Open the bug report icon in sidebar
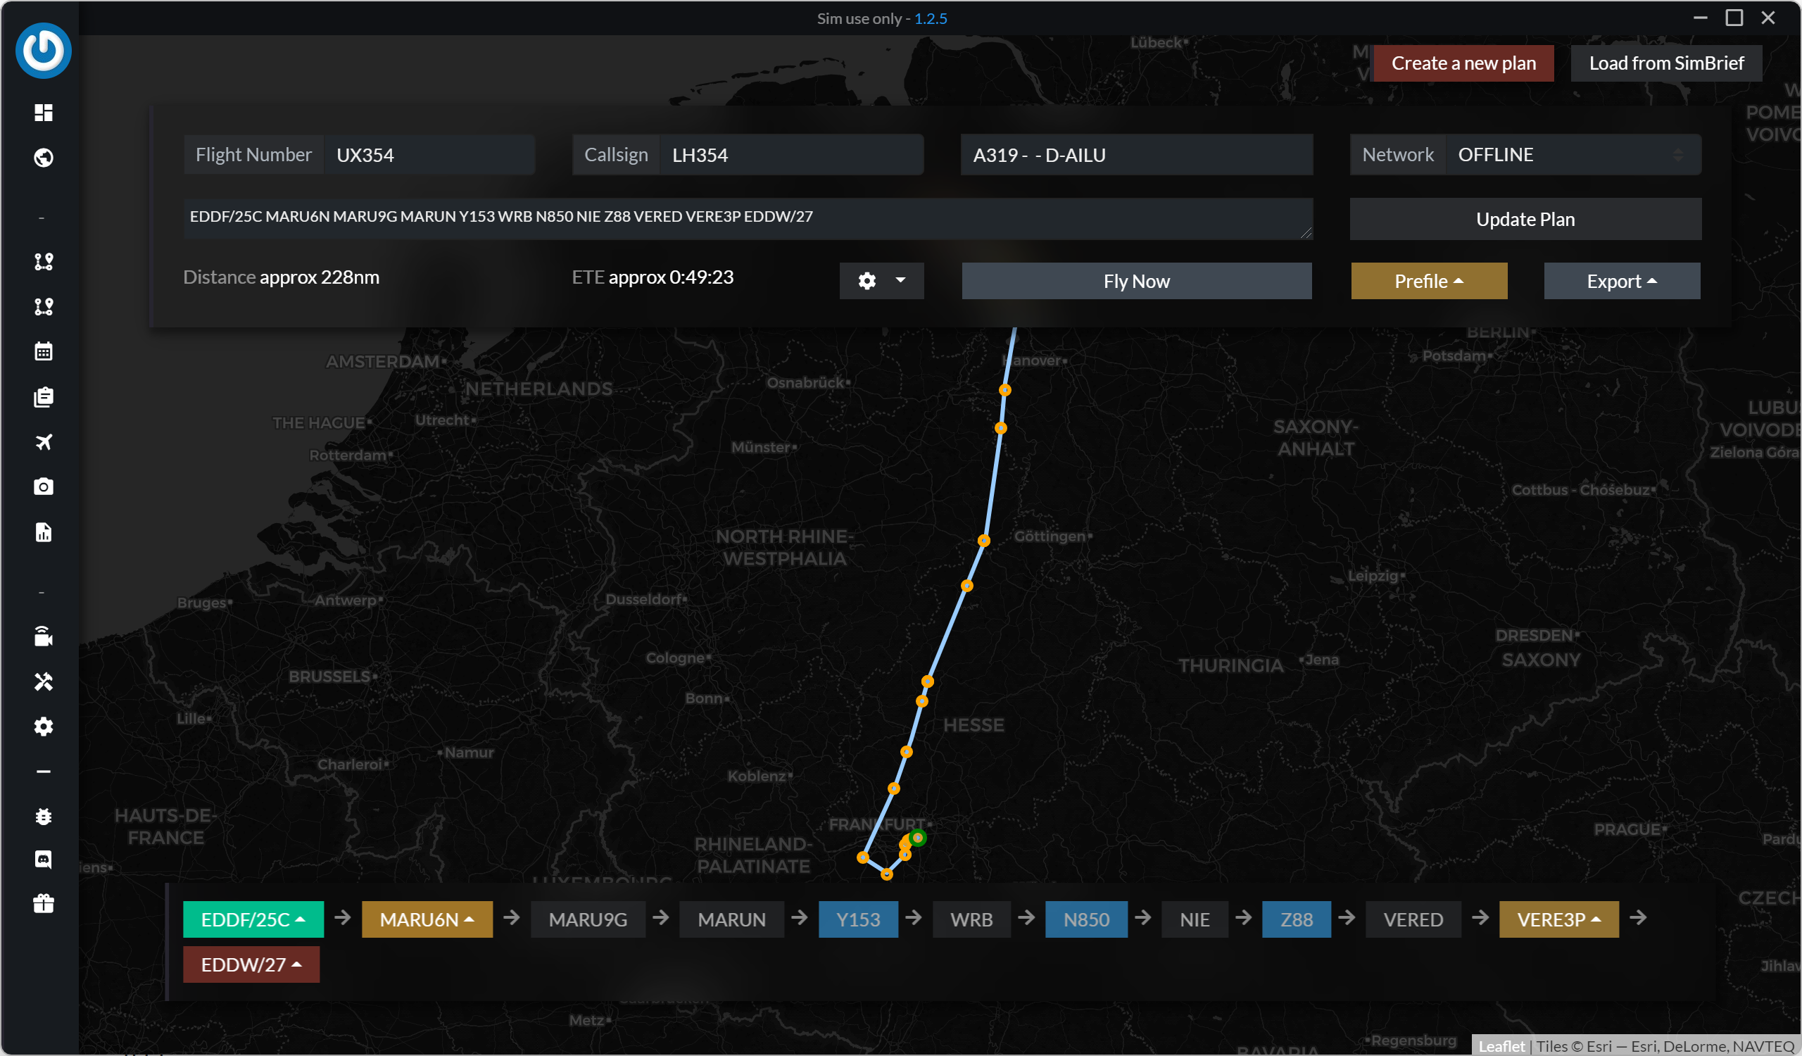The height and width of the screenshot is (1056, 1802). pyautogui.click(x=44, y=816)
